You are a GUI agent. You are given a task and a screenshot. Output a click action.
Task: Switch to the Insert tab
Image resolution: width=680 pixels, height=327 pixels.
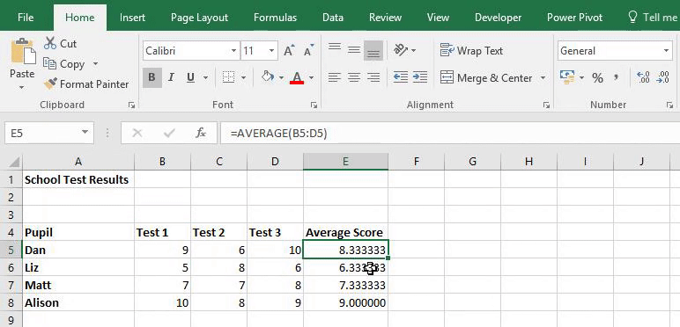[133, 18]
